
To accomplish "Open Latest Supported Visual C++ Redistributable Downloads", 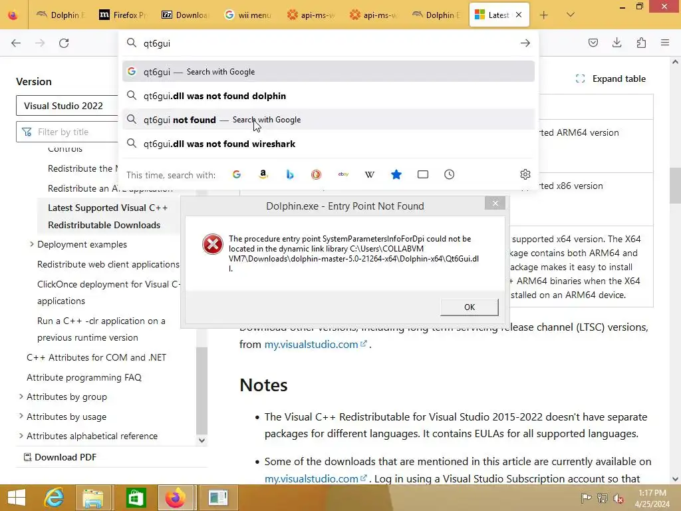I will coord(108,216).
